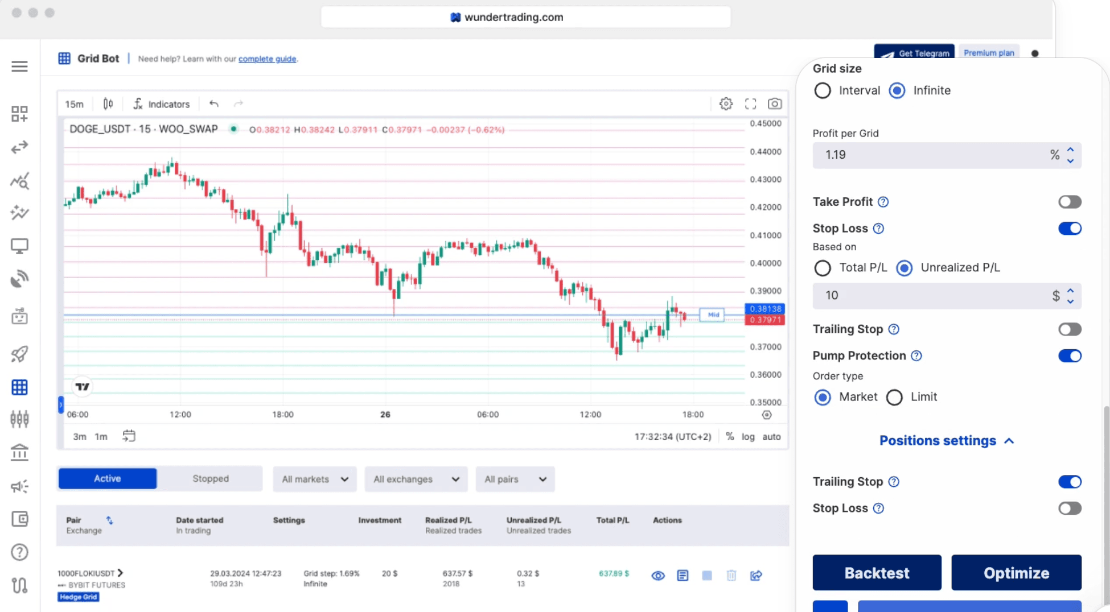The image size is (1110, 612).
Task: Click the Backtest button
Action: (877, 573)
